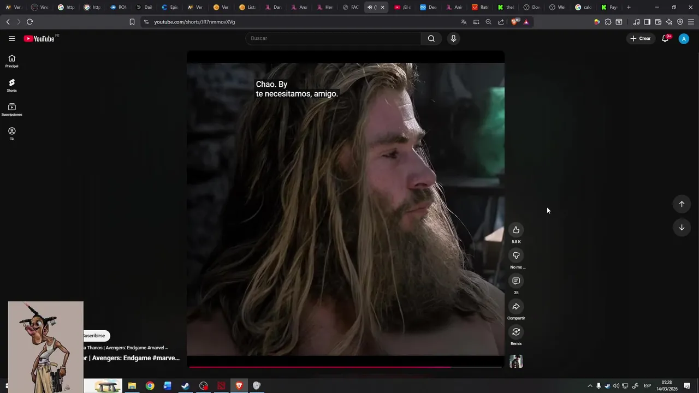Open Brave Shields lion icon
699x393 pixels.
[x=514, y=22]
